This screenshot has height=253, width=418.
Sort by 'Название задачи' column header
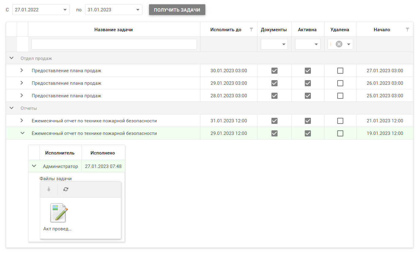pyautogui.click(x=114, y=30)
